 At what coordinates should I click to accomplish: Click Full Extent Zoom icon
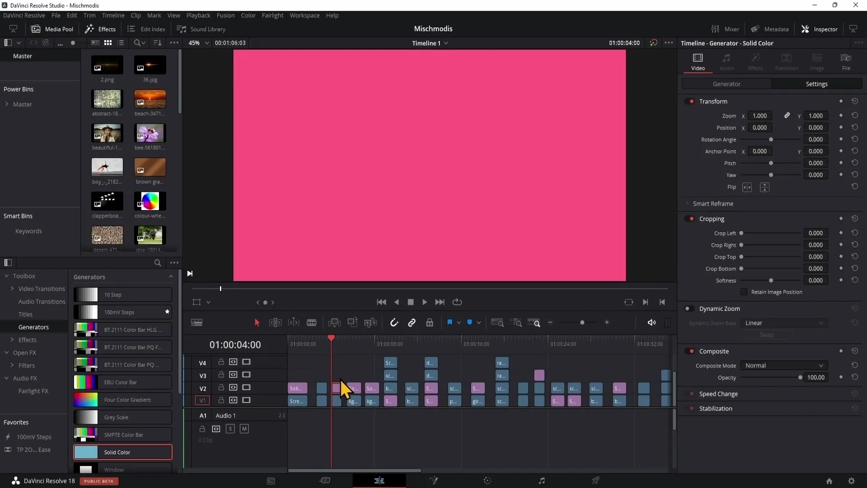coord(497,323)
